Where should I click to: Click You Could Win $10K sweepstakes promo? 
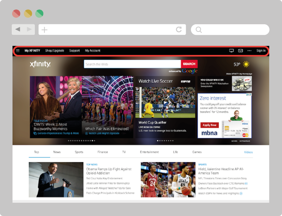(x=225, y=83)
